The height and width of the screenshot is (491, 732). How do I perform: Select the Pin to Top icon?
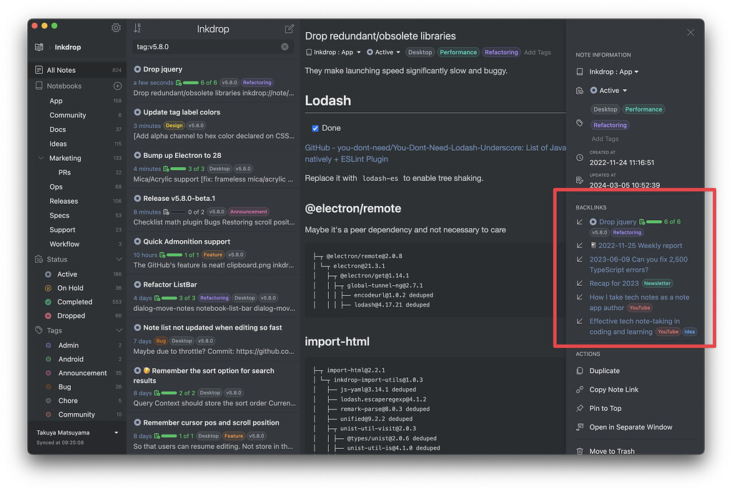[x=580, y=408]
